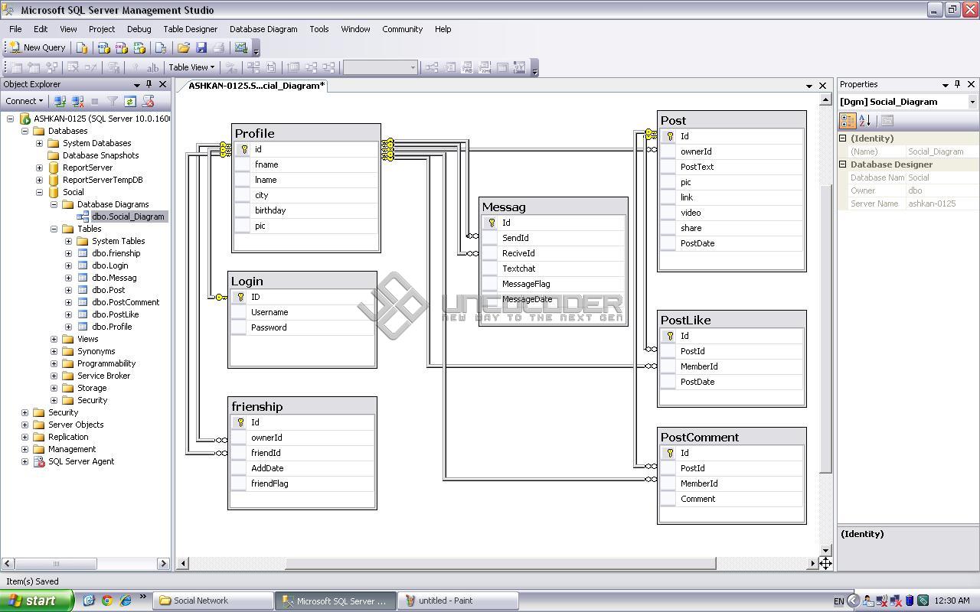Image resolution: width=980 pixels, height=612 pixels.
Task: Select the MemberId column in PostLike table
Action: click(731, 366)
